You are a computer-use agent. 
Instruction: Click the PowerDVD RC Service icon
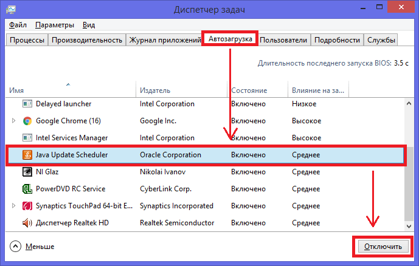point(27,189)
